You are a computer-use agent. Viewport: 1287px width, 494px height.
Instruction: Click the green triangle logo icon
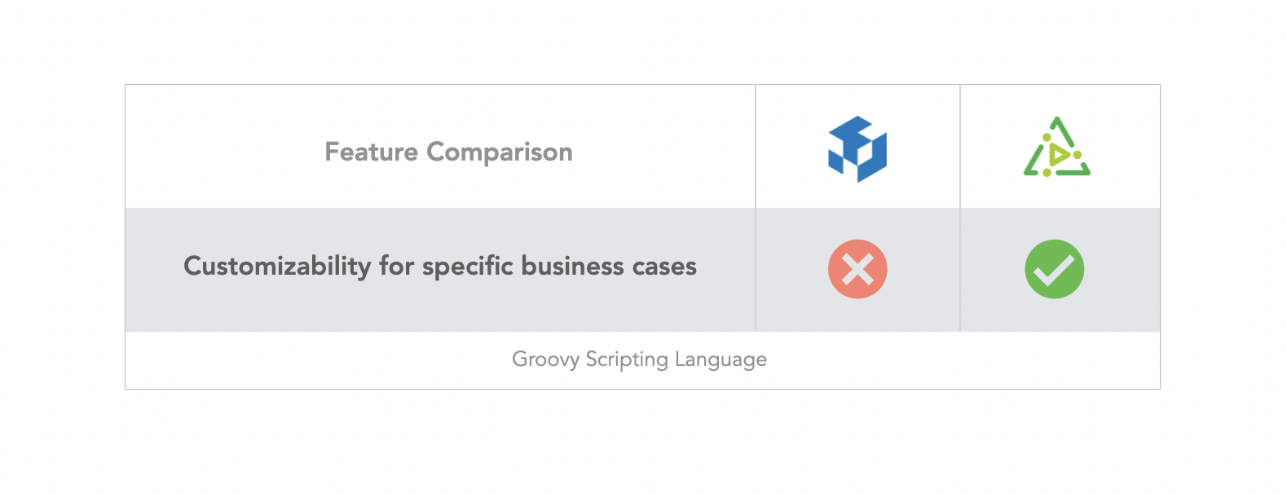[1056, 148]
